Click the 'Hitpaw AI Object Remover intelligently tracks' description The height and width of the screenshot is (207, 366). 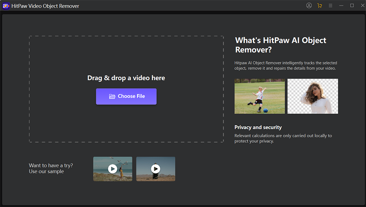pyautogui.click(x=286, y=65)
